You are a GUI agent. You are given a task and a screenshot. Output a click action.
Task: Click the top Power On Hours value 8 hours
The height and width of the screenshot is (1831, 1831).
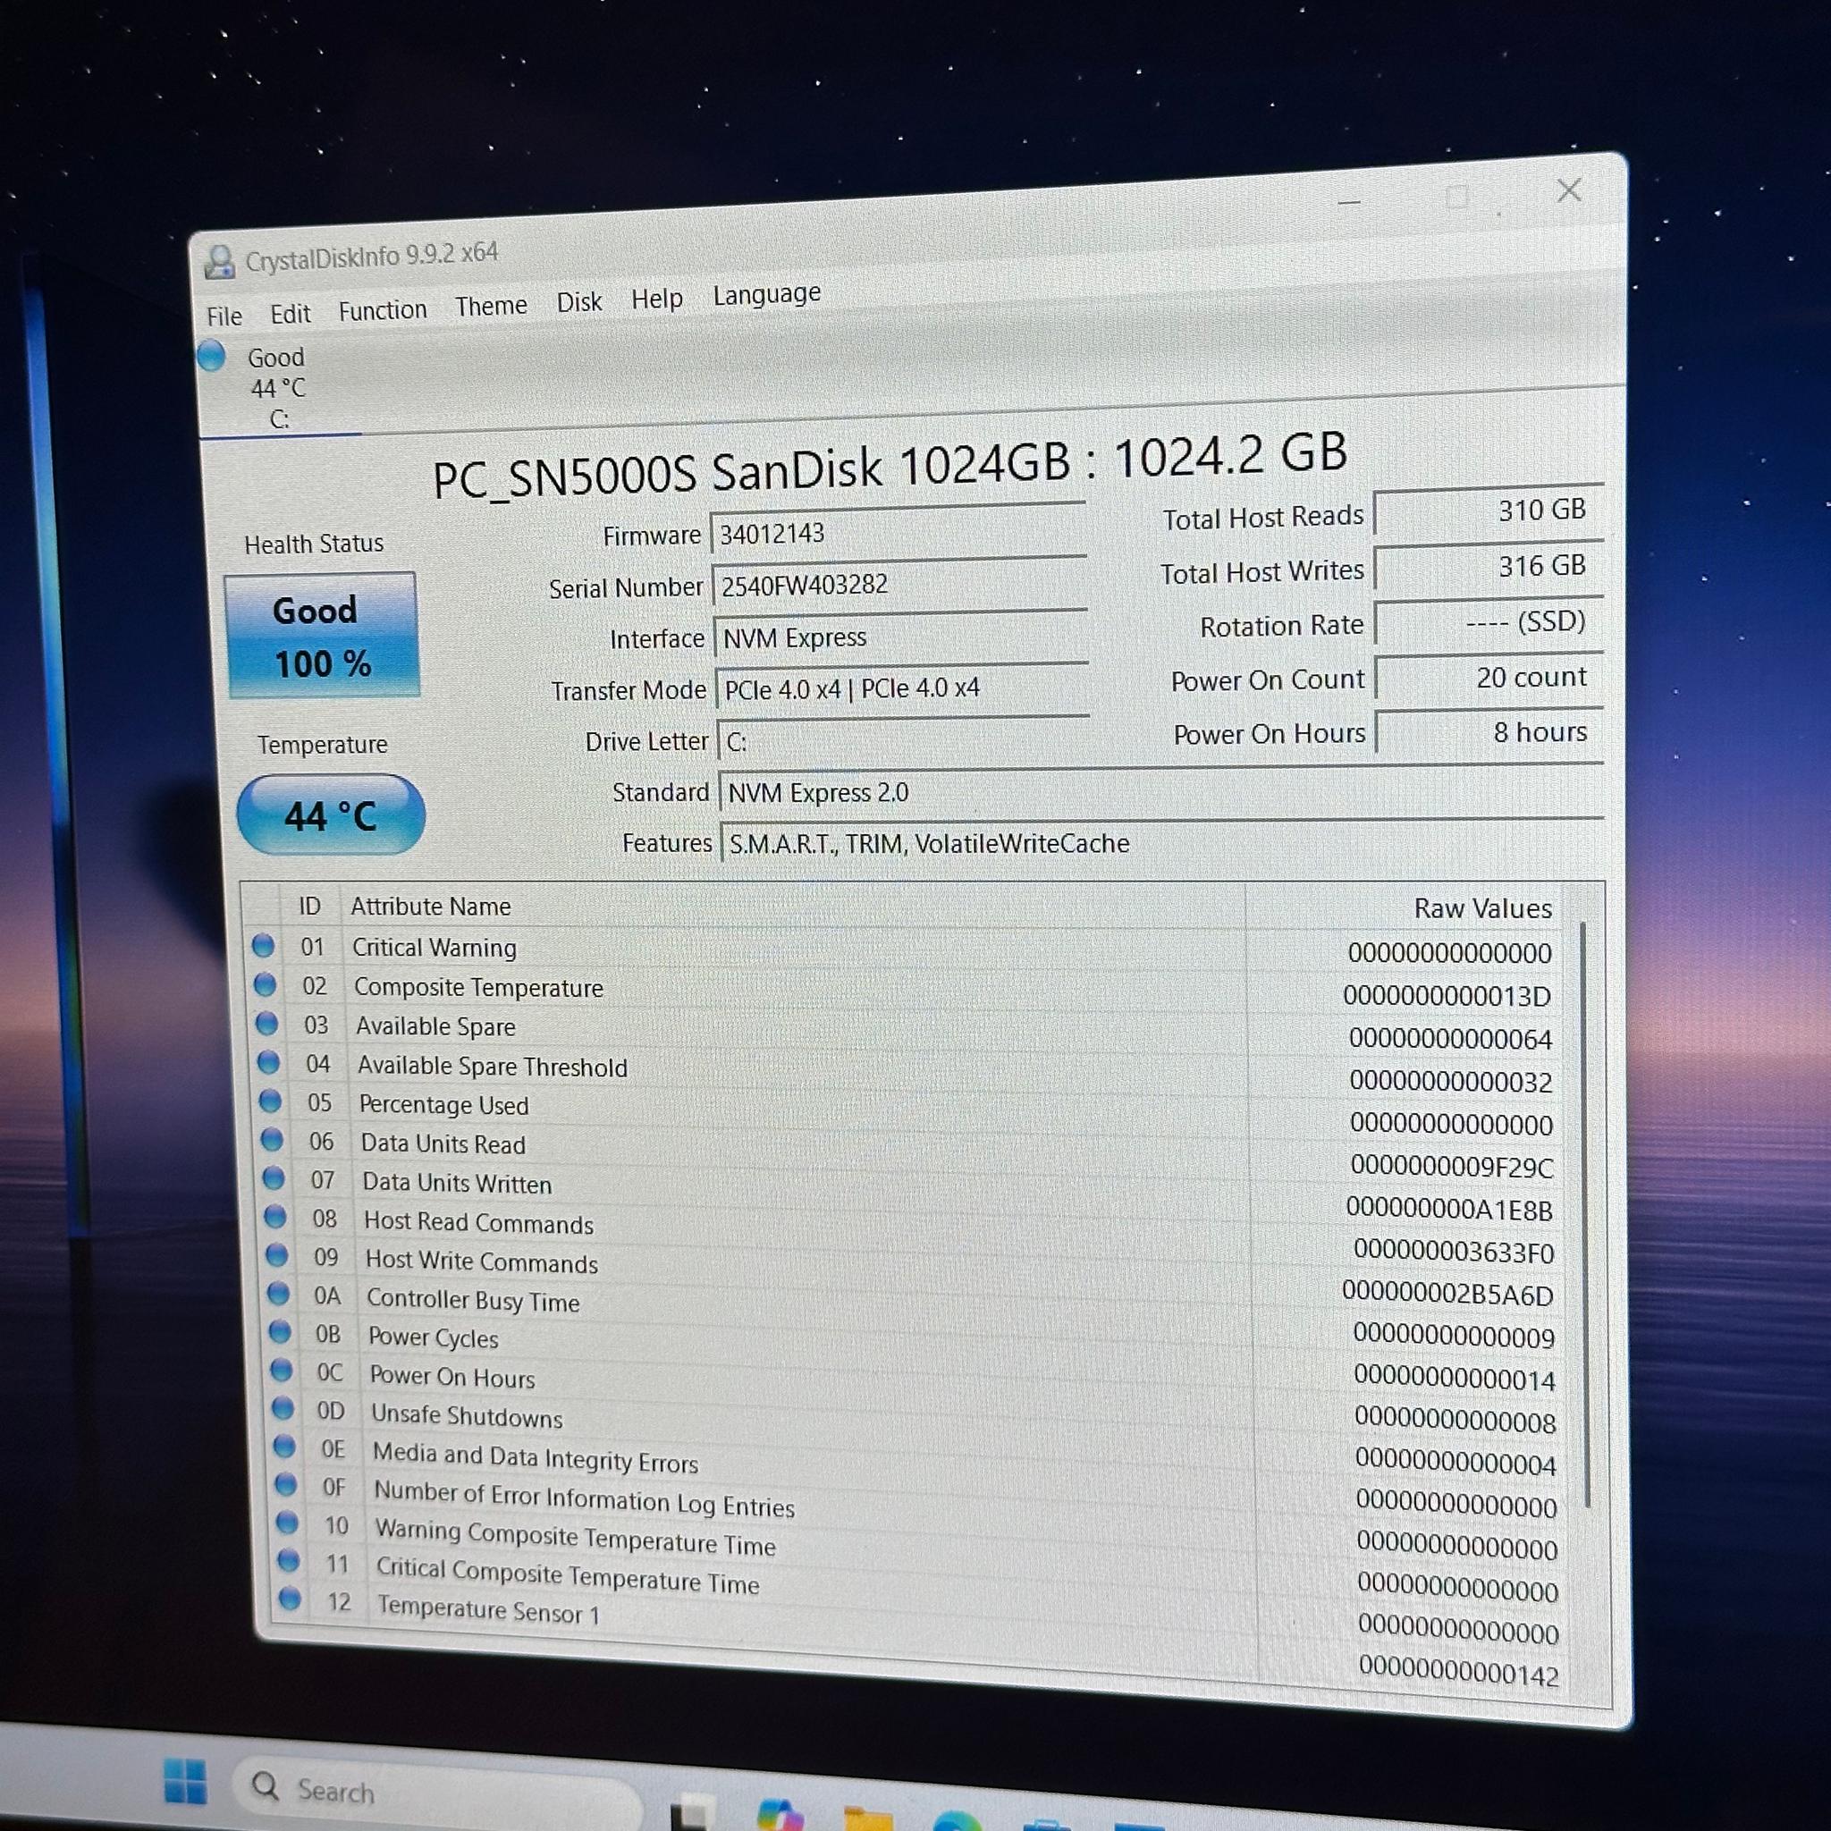coord(1490,732)
